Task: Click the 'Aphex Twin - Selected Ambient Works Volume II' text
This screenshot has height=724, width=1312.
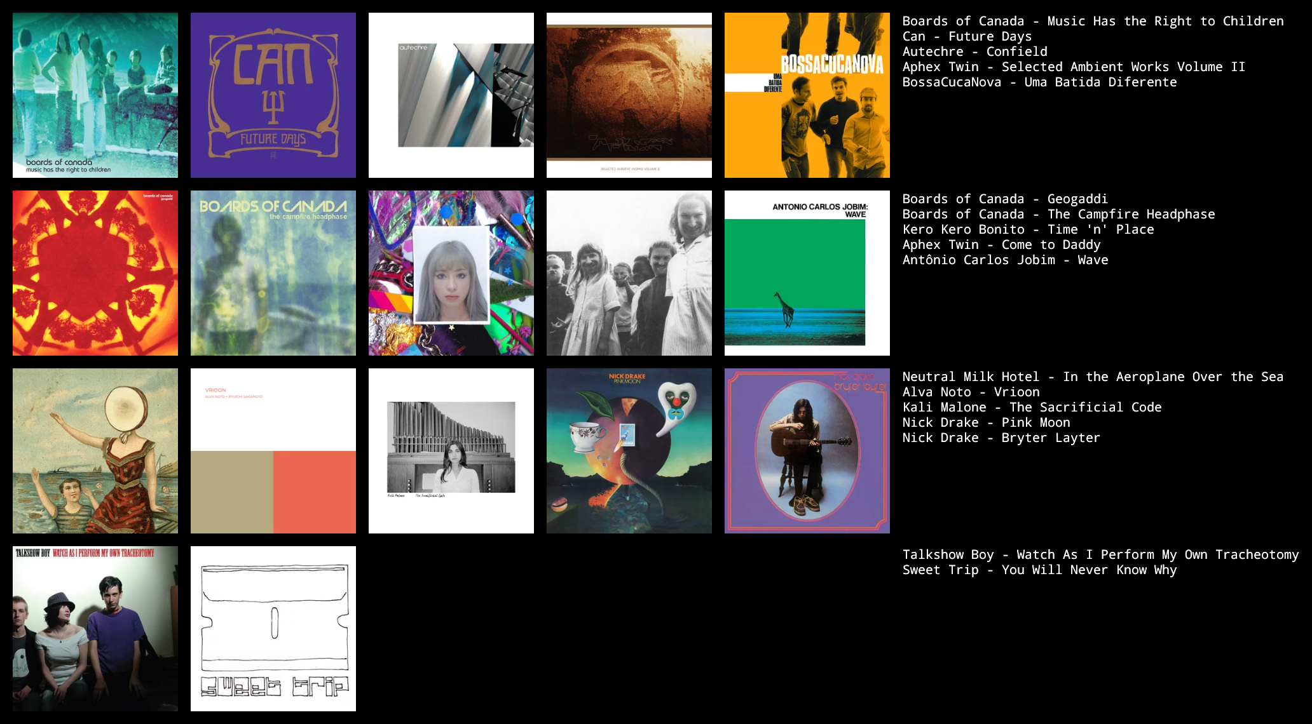Action: pos(1074,67)
